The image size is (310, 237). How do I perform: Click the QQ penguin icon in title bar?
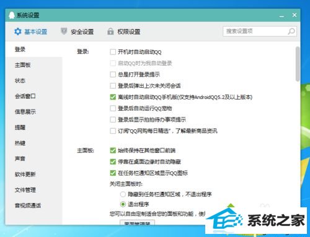pyautogui.click(x=12, y=15)
